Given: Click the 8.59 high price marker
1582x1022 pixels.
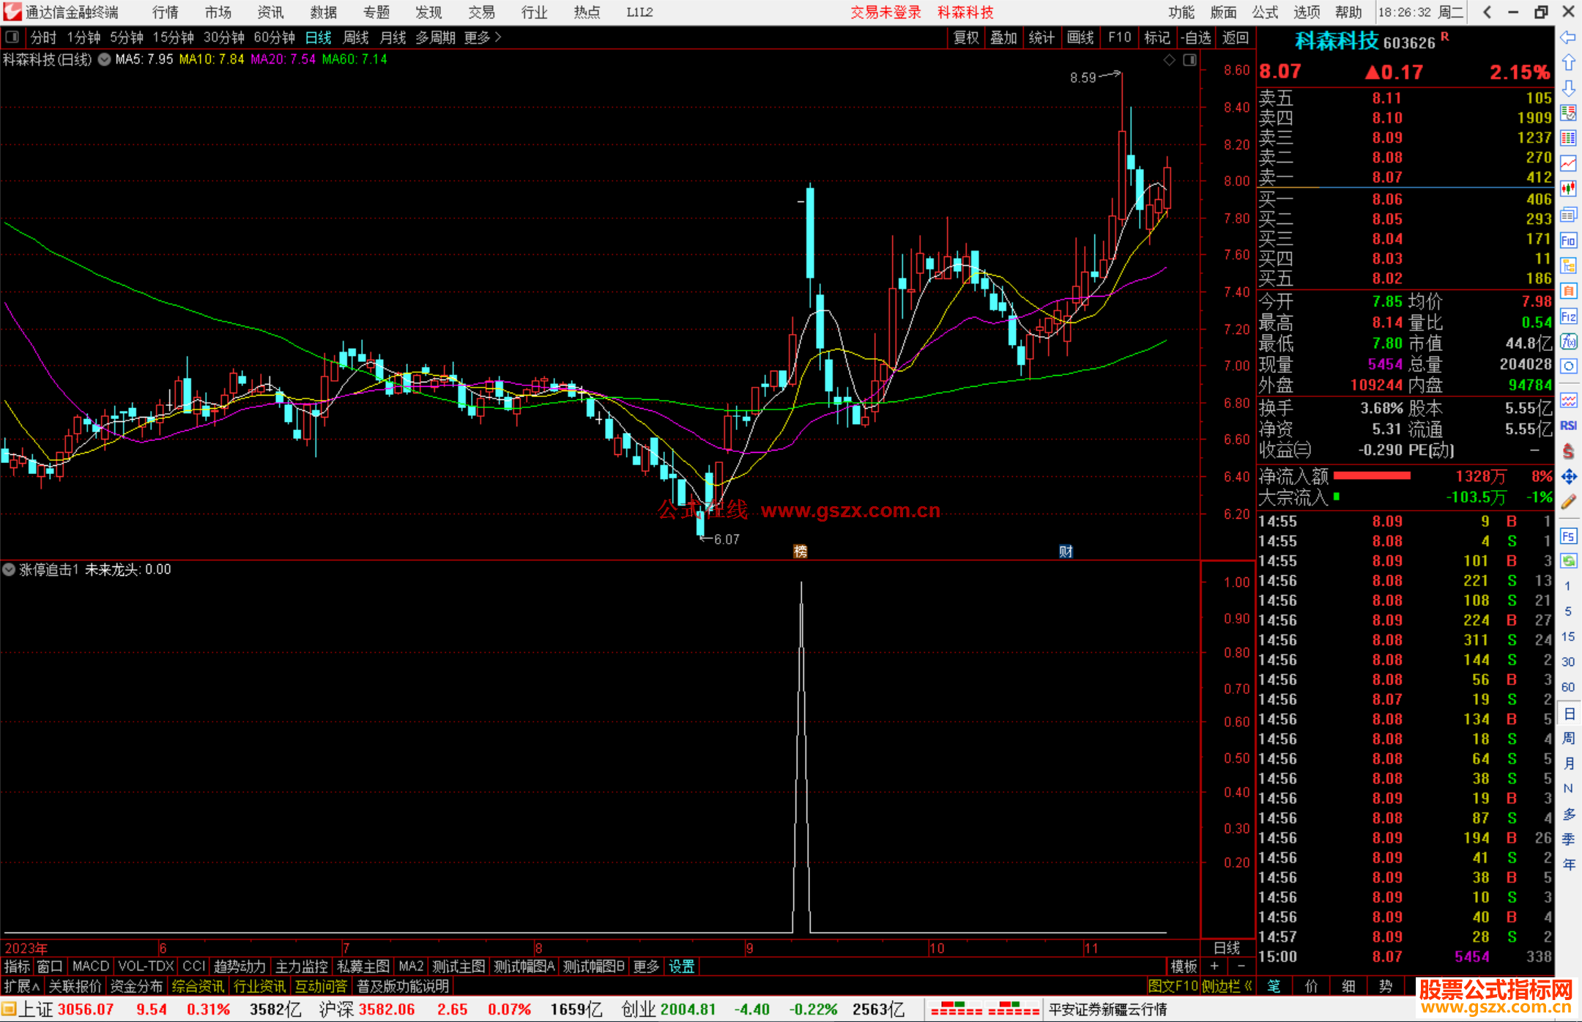Looking at the screenshot, I should [1083, 77].
